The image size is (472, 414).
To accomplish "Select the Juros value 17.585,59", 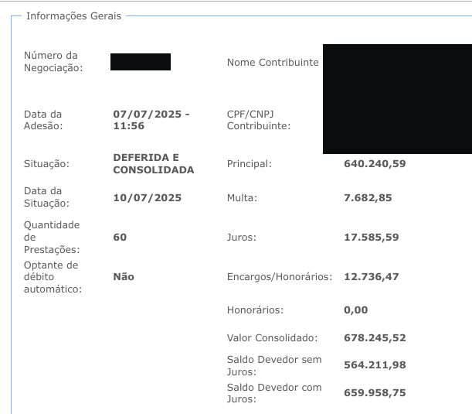I will [371, 238].
